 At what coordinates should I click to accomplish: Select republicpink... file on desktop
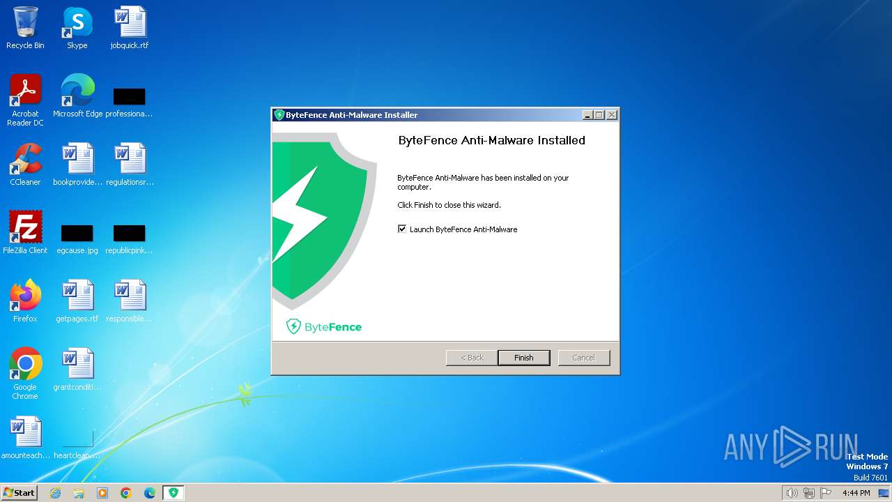point(129,238)
